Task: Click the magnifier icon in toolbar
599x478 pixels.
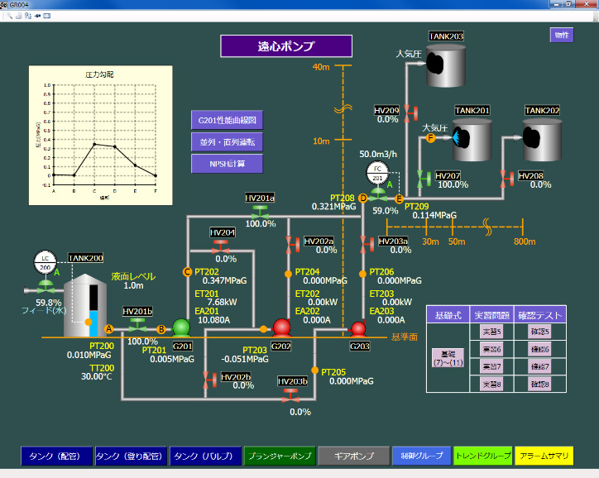Action: [x=7, y=16]
